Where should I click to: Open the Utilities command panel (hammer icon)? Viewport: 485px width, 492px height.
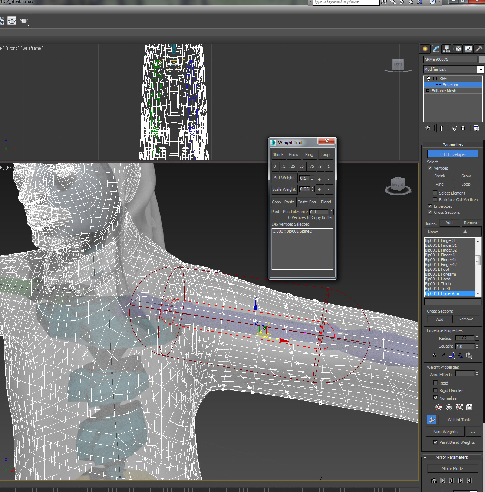[478, 49]
